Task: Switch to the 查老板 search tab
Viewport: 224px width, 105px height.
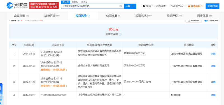Action: pos(75,2)
